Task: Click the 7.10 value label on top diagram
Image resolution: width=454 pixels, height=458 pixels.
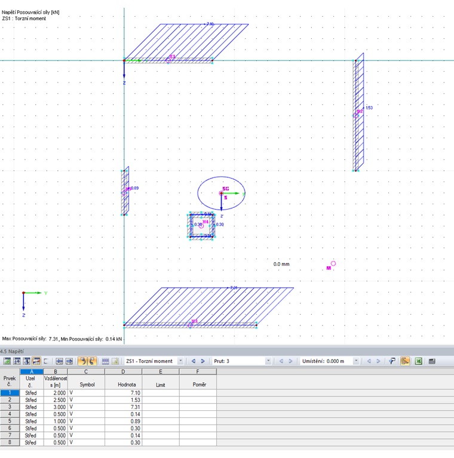Action: pos(210,24)
